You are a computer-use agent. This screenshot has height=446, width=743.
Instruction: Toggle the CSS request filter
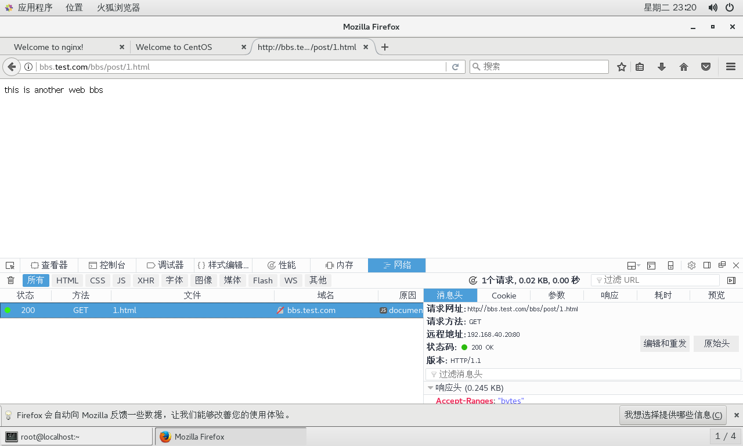point(98,280)
